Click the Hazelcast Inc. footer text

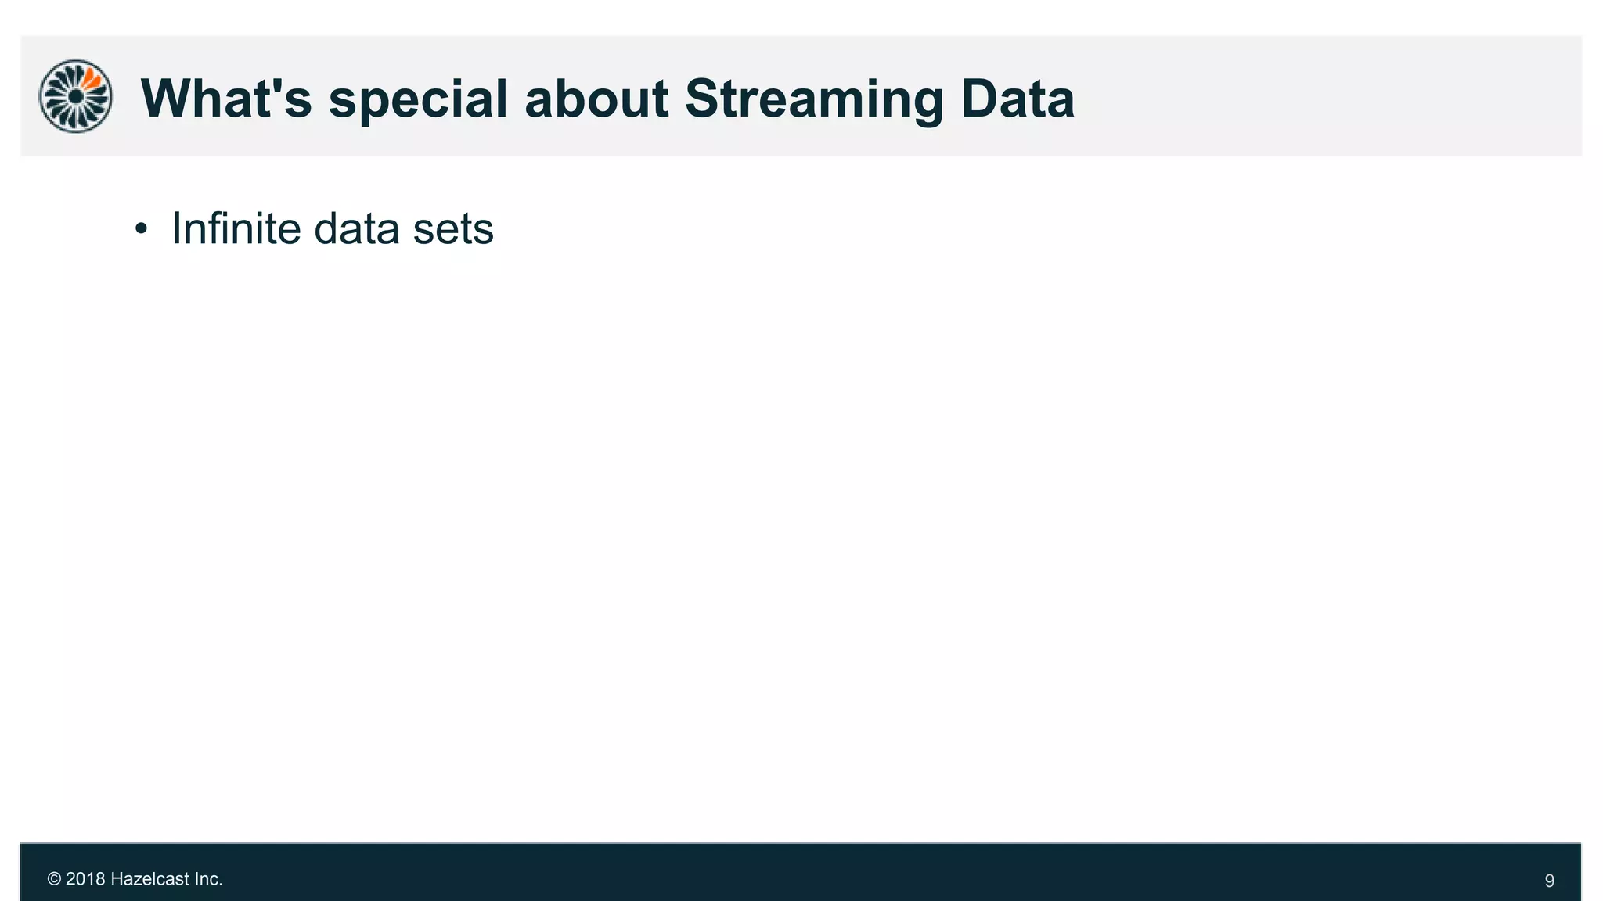click(167, 879)
